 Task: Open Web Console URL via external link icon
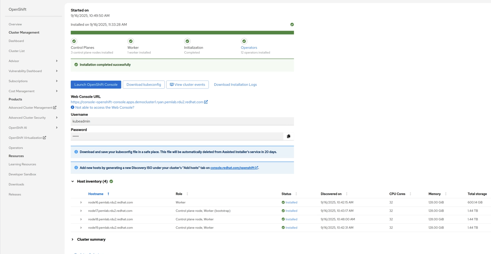tap(206, 102)
